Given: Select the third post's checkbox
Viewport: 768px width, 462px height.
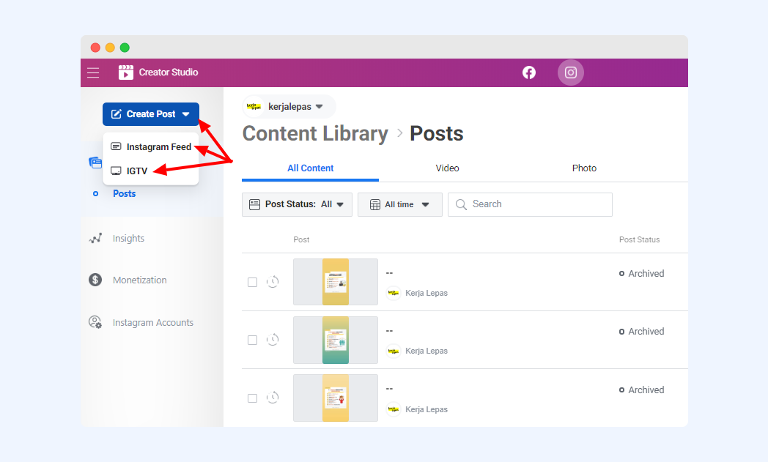Looking at the screenshot, I should 252,398.
